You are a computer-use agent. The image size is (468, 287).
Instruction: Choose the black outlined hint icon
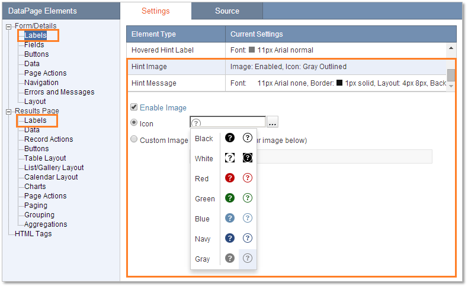(x=248, y=138)
